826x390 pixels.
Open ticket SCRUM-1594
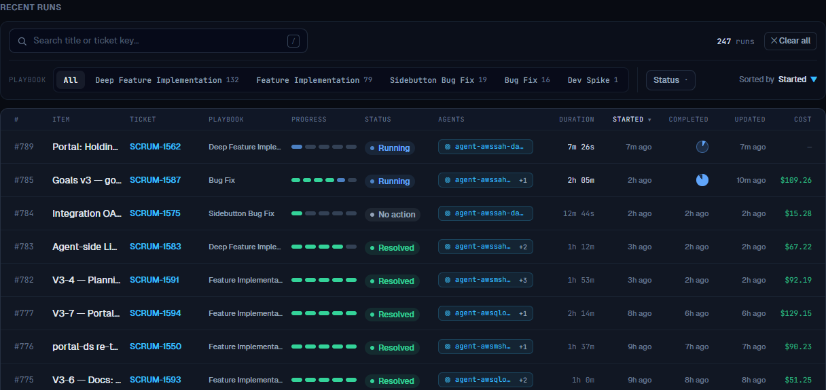pos(155,313)
